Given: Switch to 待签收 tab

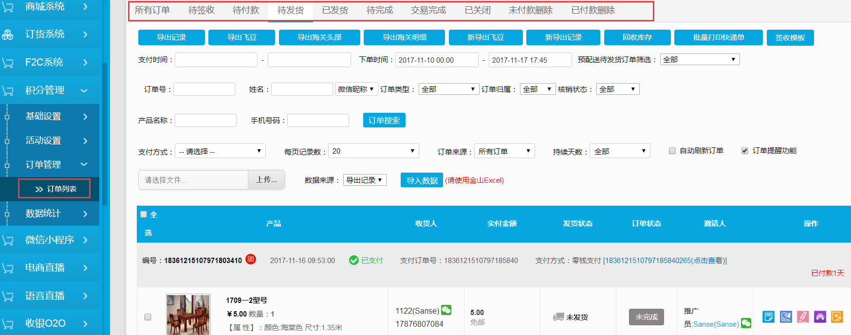Looking at the screenshot, I should 202,10.
